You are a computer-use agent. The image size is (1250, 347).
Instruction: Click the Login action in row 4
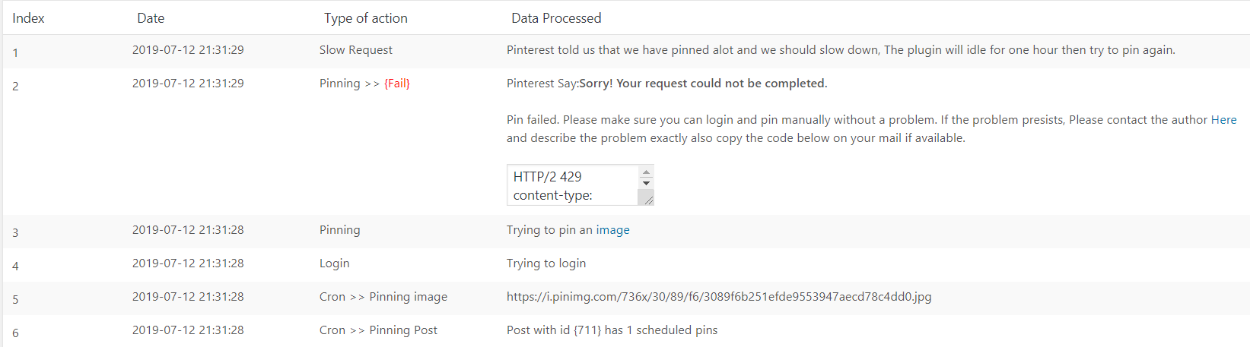click(x=335, y=263)
